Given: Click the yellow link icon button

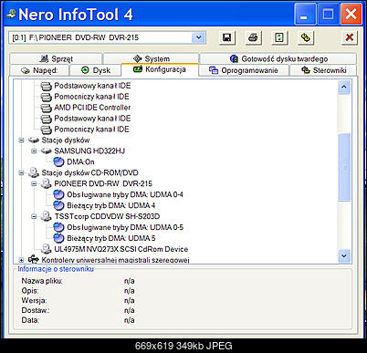Looking at the screenshot, I should 306,37.
